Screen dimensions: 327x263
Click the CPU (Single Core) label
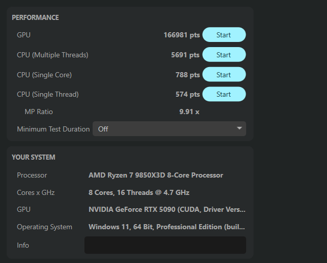44,75
